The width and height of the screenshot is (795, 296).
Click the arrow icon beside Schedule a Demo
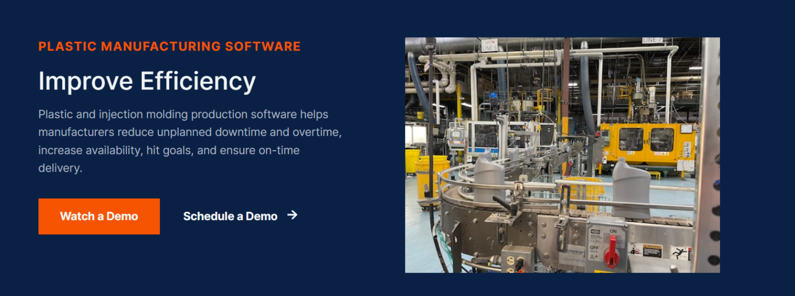pos(292,215)
